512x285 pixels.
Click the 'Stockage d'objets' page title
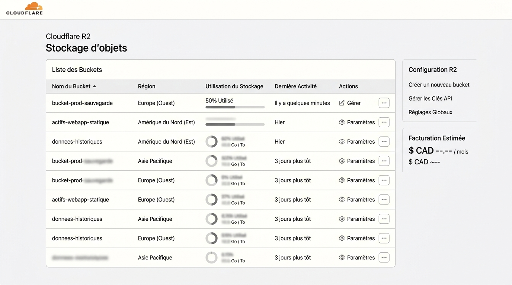[86, 48]
